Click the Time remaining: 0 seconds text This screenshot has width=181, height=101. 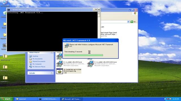pyautogui.click(x=73, y=52)
